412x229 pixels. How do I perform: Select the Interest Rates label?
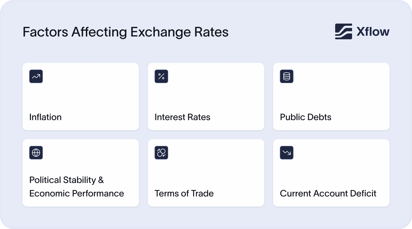[182, 117]
